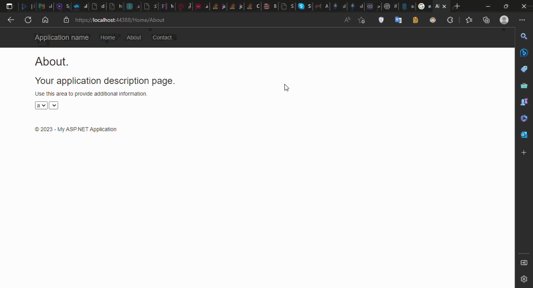
Task: Open Collections in the toolbar
Action: point(486,20)
